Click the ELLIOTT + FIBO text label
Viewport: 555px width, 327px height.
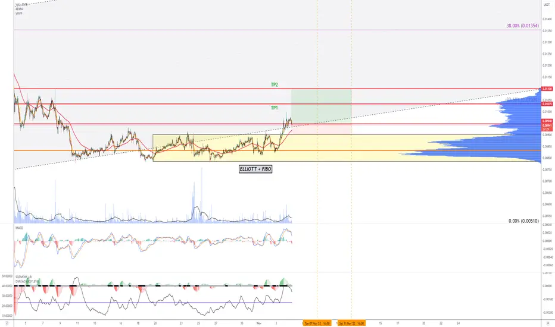(255, 169)
